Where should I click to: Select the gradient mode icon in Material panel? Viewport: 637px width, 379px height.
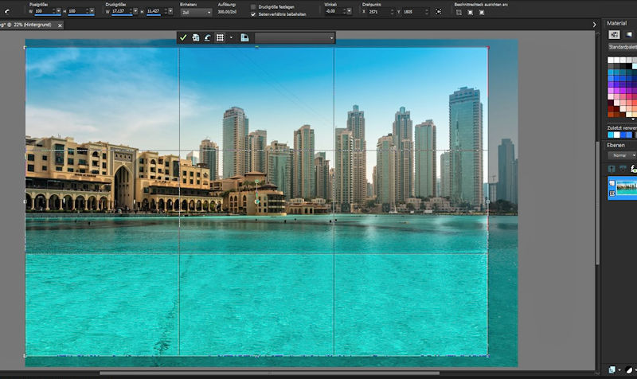click(x=629, y=34)
